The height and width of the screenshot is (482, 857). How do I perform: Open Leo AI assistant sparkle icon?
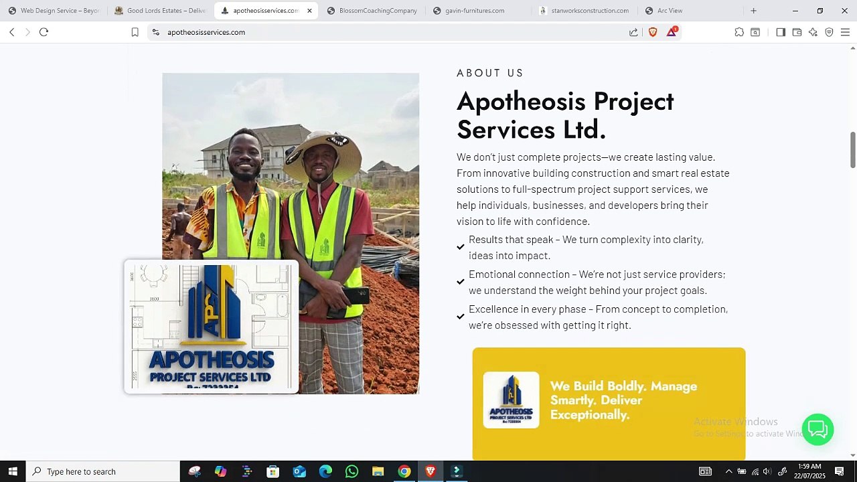pos(813,32)
